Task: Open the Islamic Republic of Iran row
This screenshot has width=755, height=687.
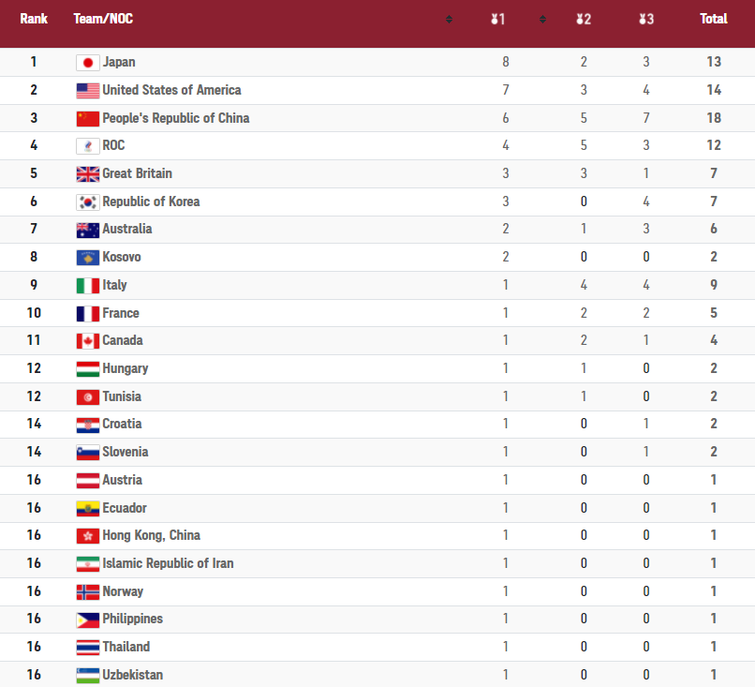Action: pos(377,563)
